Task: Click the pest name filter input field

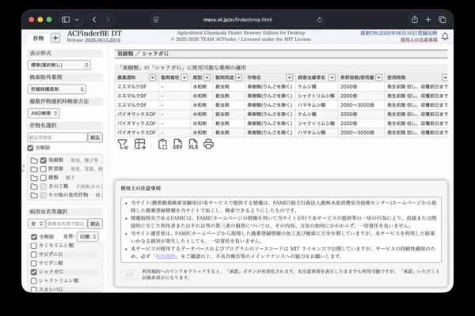Action: click(x=66, y=224)
